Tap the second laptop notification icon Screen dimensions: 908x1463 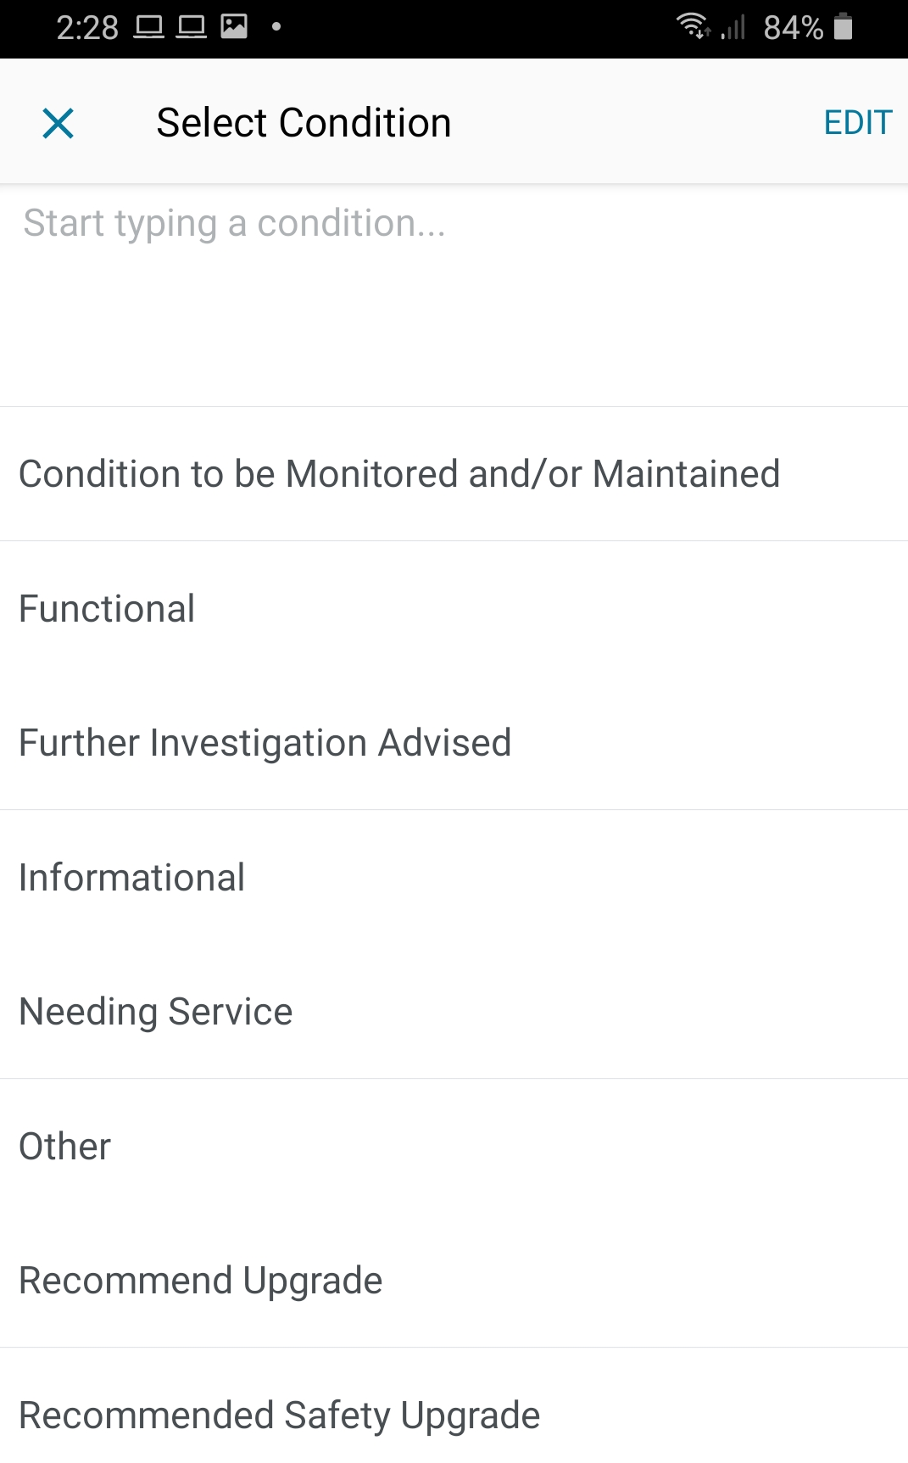(x=191, y=27)
